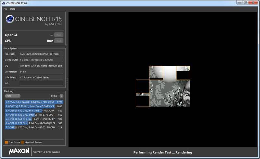Run the CPU benchmark test
The image size is (260, 159).
[x=59, y=41]
